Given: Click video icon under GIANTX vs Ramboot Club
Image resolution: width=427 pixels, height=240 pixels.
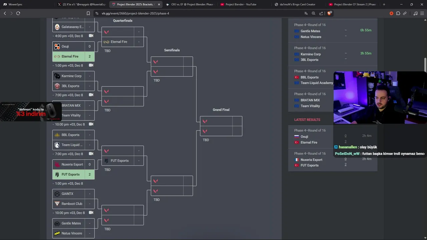Looking at the screenshot, I should [91, 213].
